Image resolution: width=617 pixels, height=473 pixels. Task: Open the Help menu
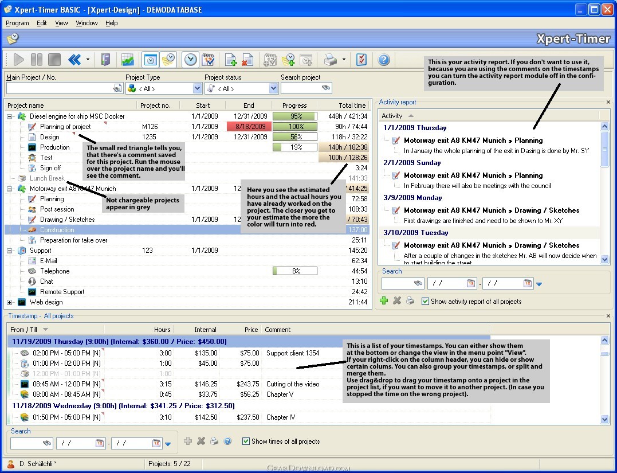[x=111, y=23]
